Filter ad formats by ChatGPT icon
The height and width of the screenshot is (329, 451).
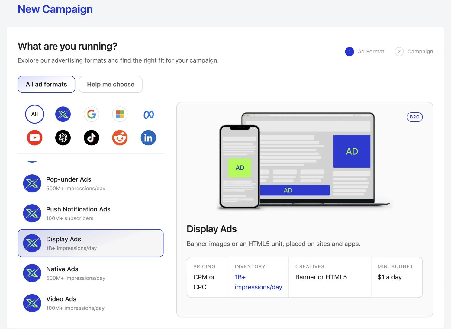coord(63,138)
